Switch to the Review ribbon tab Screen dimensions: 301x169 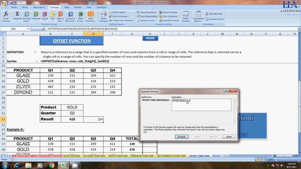[x=78, y=8]
